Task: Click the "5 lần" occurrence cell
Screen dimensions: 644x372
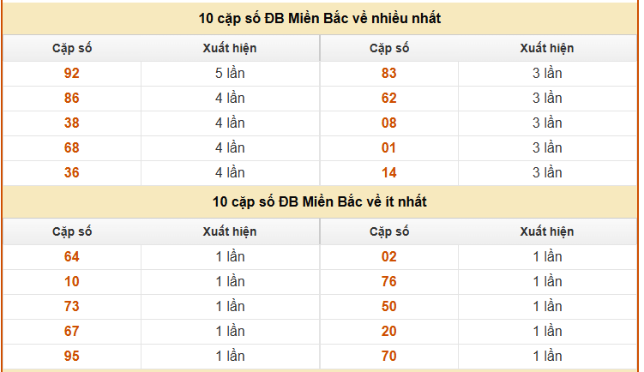Action: tap(230, 74)
